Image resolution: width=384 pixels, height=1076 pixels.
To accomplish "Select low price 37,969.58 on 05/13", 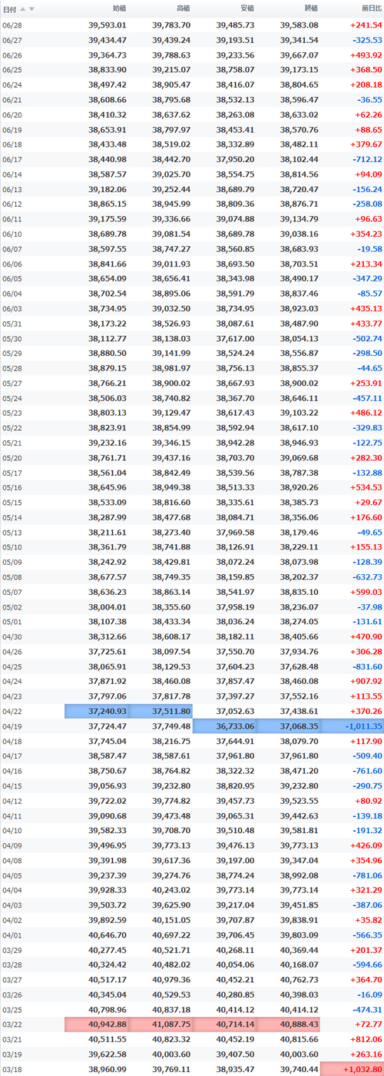I will coord(235,531).
